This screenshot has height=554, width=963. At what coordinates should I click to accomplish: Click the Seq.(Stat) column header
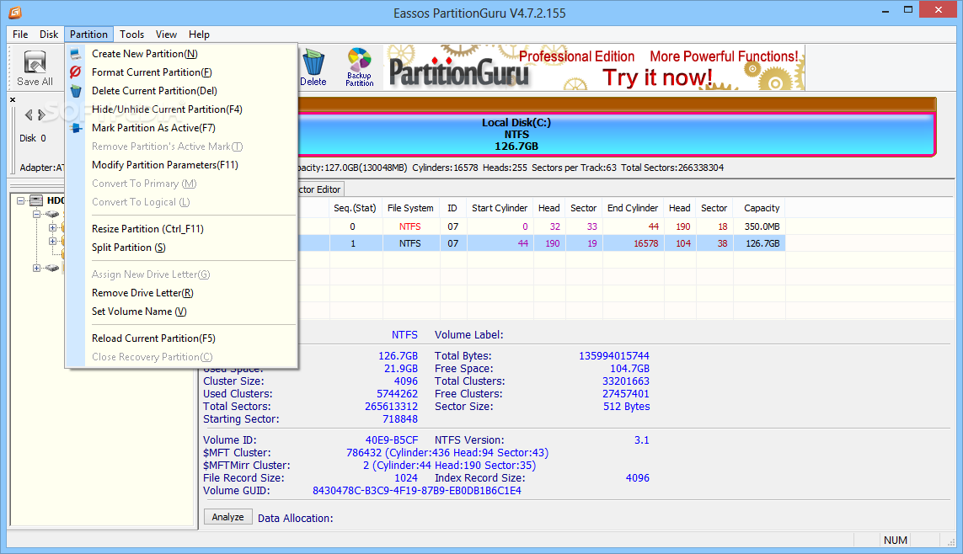(355, 208)
